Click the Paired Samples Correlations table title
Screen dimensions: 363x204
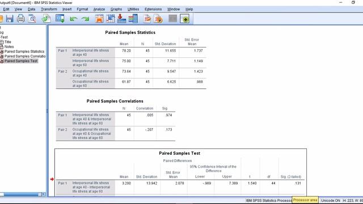pyautogui.click(x=115, y=101)
